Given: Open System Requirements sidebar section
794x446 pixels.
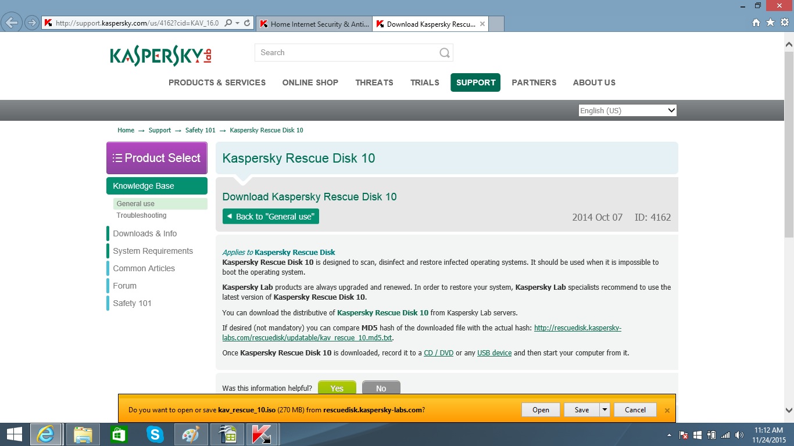Looking at the screenshot, I should 153,251.
